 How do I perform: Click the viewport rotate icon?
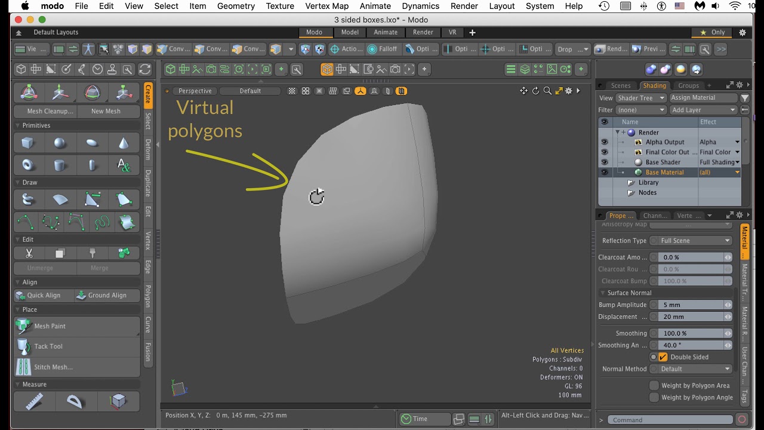point(535,91)
